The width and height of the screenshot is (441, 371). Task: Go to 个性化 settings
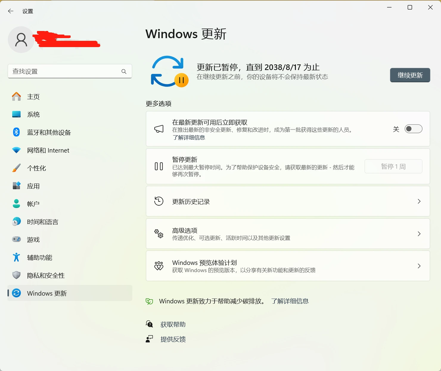pos(70,168)
